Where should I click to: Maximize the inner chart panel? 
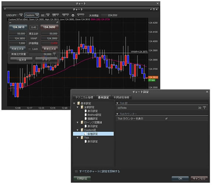coord(154,9)
